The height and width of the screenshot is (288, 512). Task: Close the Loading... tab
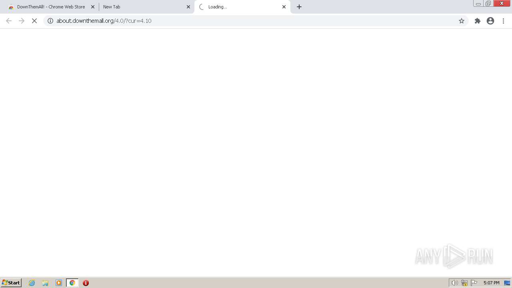[x=284, y=7]
